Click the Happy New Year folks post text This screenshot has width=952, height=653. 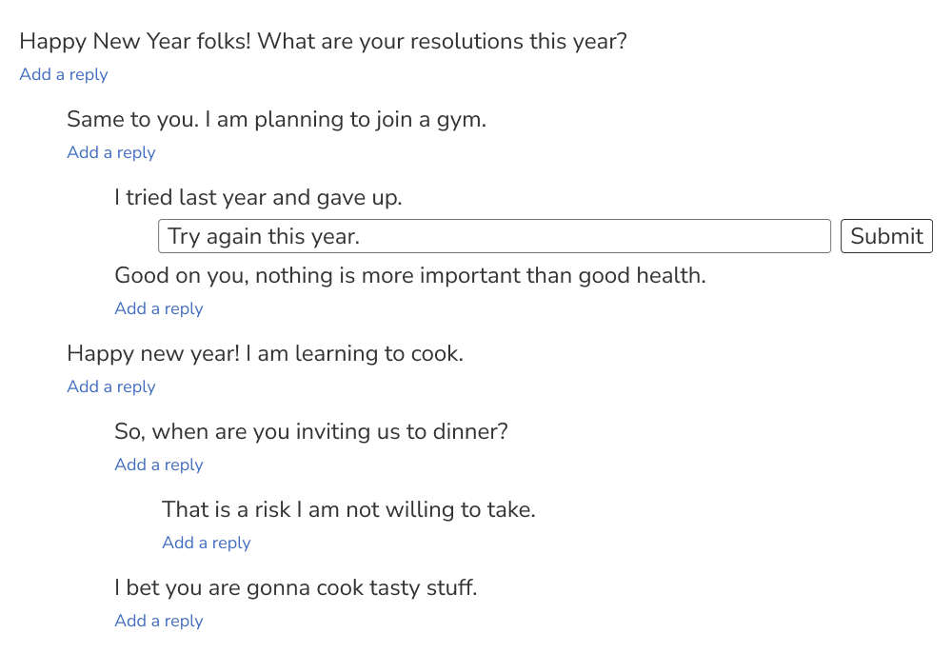pyautogui.click(x=323, y=42)
